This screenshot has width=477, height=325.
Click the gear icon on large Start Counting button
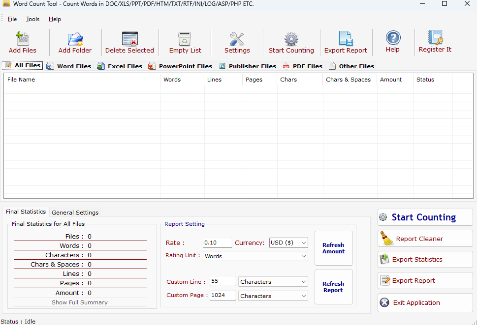[383, 217]
